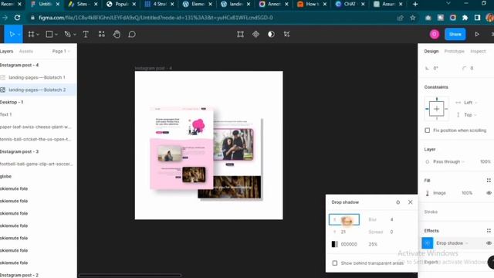Screen dimensions: 494x278
Task: Click the shadow color swatch 000000
Action: (x=334, y=244)
